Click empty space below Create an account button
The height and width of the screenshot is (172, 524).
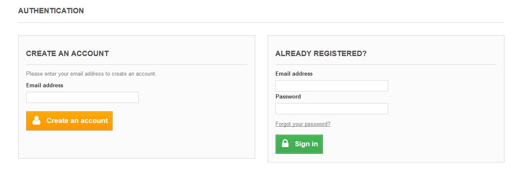[125, 145]
